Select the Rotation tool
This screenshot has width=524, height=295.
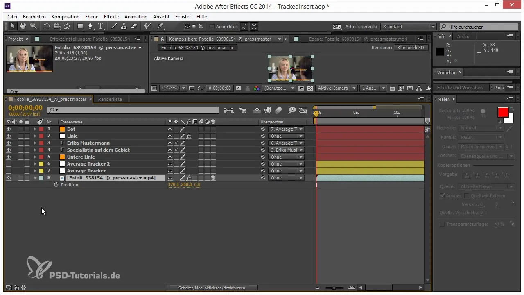click(46, 26)
